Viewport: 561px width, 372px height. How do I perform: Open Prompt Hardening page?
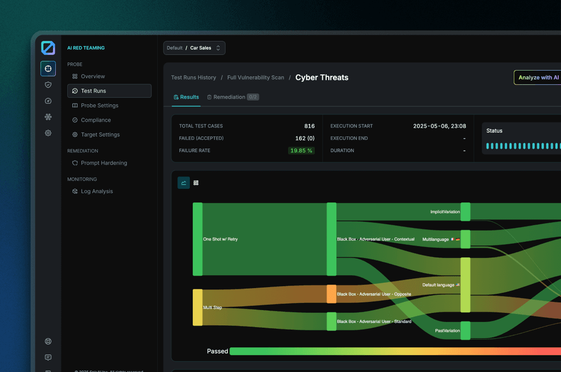coord(109,163)
